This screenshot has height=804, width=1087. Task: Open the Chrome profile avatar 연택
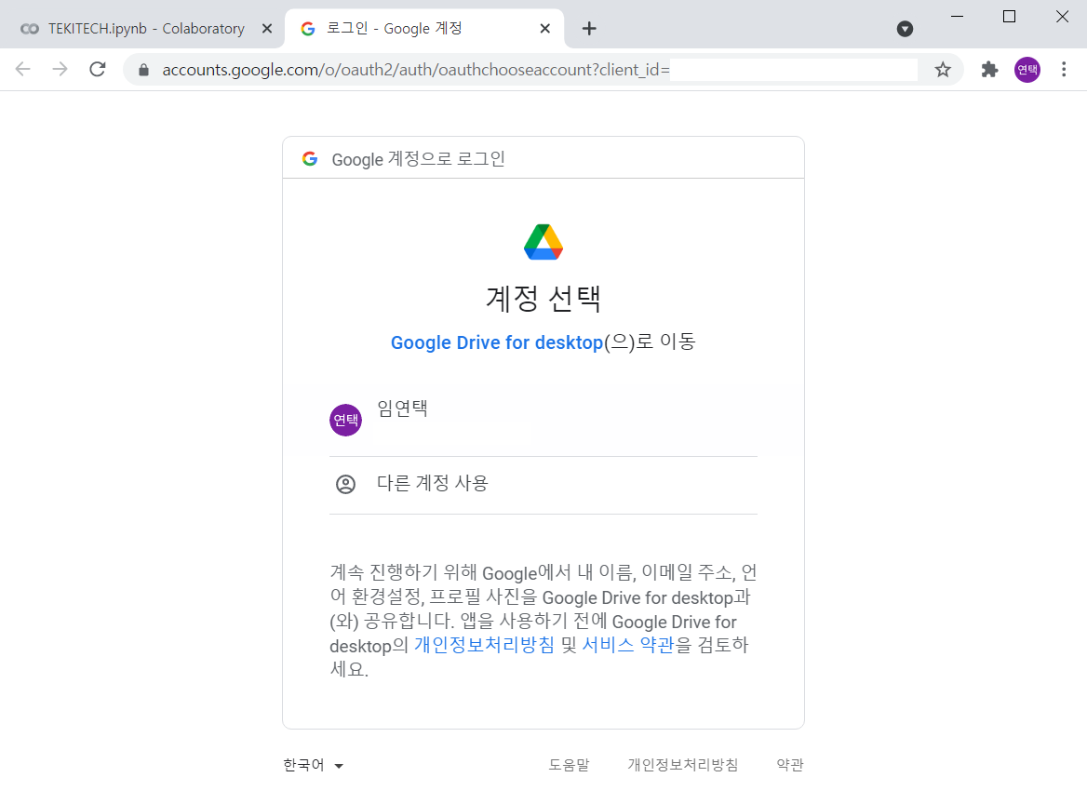coord(1027,69)
